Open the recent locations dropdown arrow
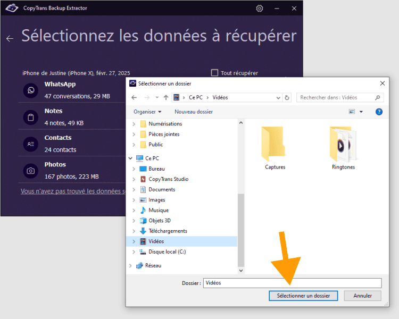The width and height of the screenshot is (399, 319). click(x=157, y=97)
